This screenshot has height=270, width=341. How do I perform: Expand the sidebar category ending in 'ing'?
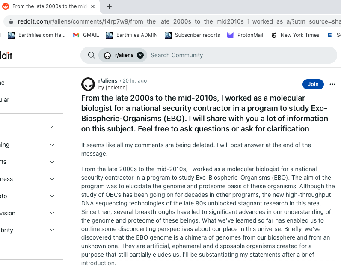[x=52, y=145]
